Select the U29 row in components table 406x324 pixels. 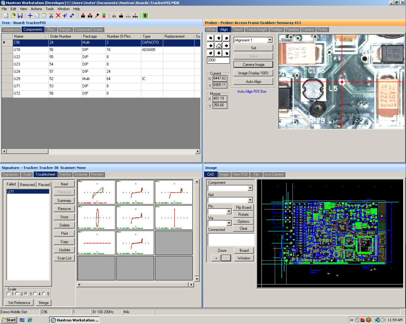click(101, 79)
